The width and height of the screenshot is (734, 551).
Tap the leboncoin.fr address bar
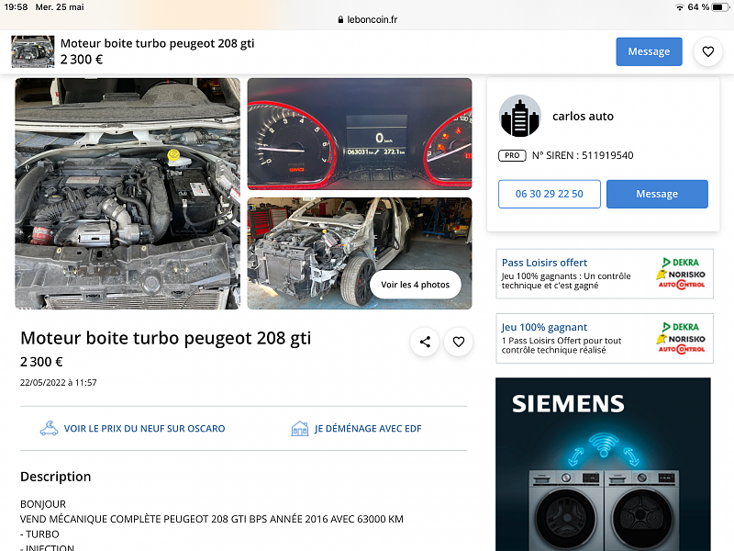[367, 19]
